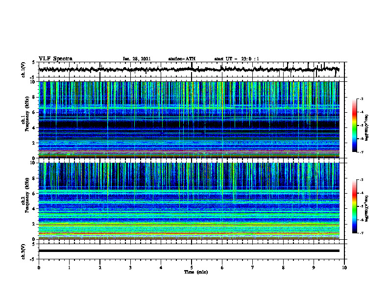
Task: Click the "10" kHz tick on ch.2 frequency axis
Action: [33, 163]
